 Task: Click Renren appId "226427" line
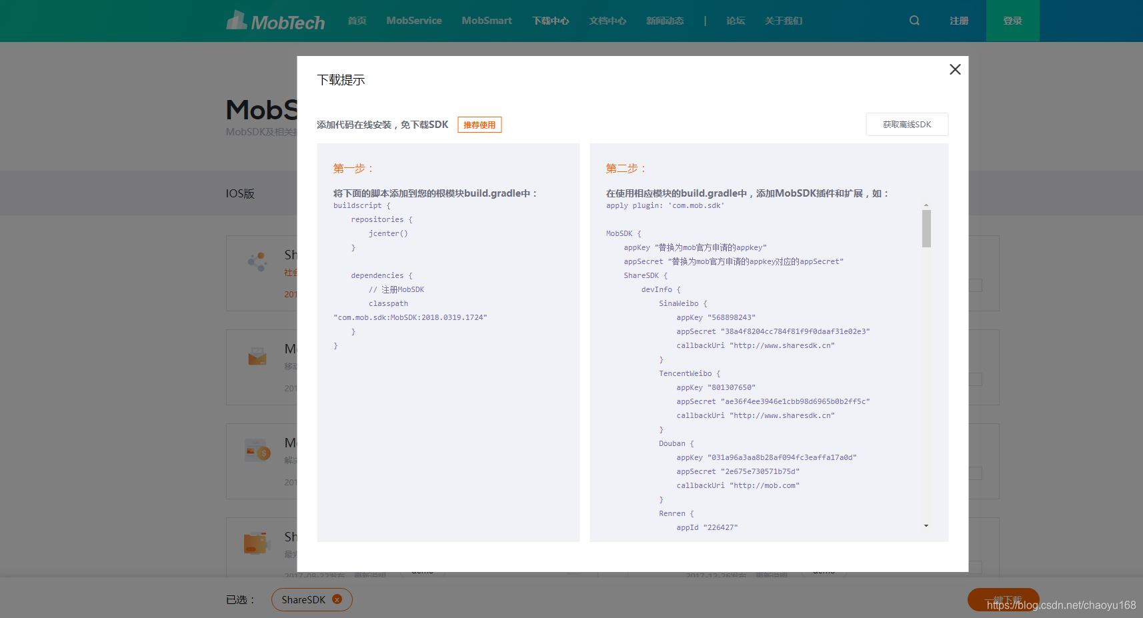pyautogui.click(x=707, y=527)
